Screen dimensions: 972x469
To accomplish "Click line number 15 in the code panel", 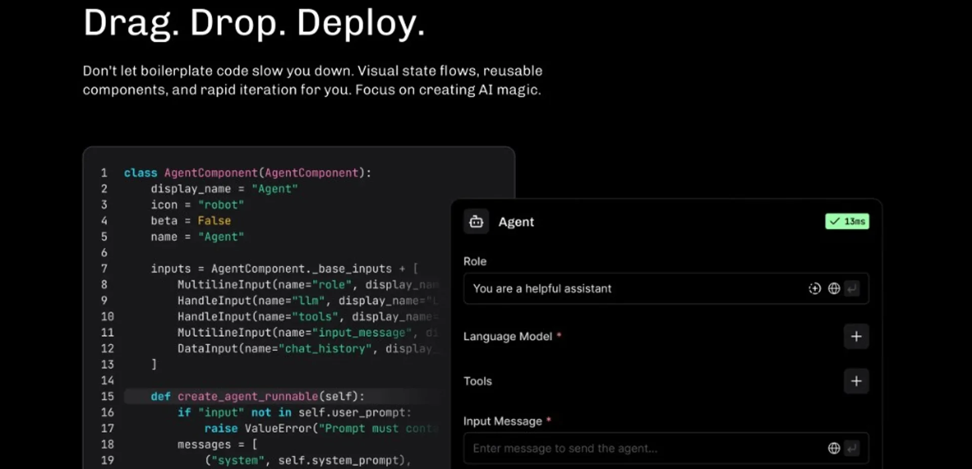I will click(x=108, y=397).
